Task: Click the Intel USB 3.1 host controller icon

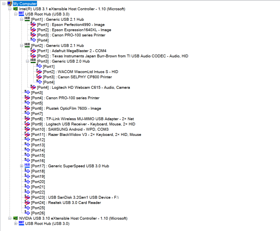Action: coord(16,9)
